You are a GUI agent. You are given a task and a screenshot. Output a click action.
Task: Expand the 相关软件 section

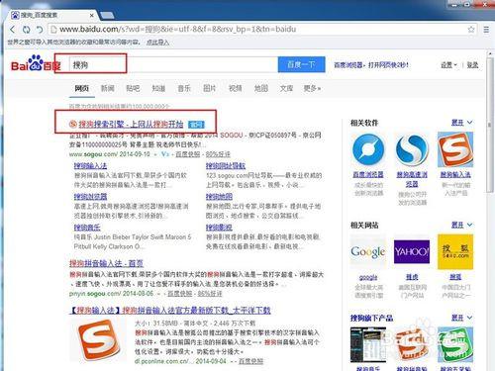click(461, 123)
